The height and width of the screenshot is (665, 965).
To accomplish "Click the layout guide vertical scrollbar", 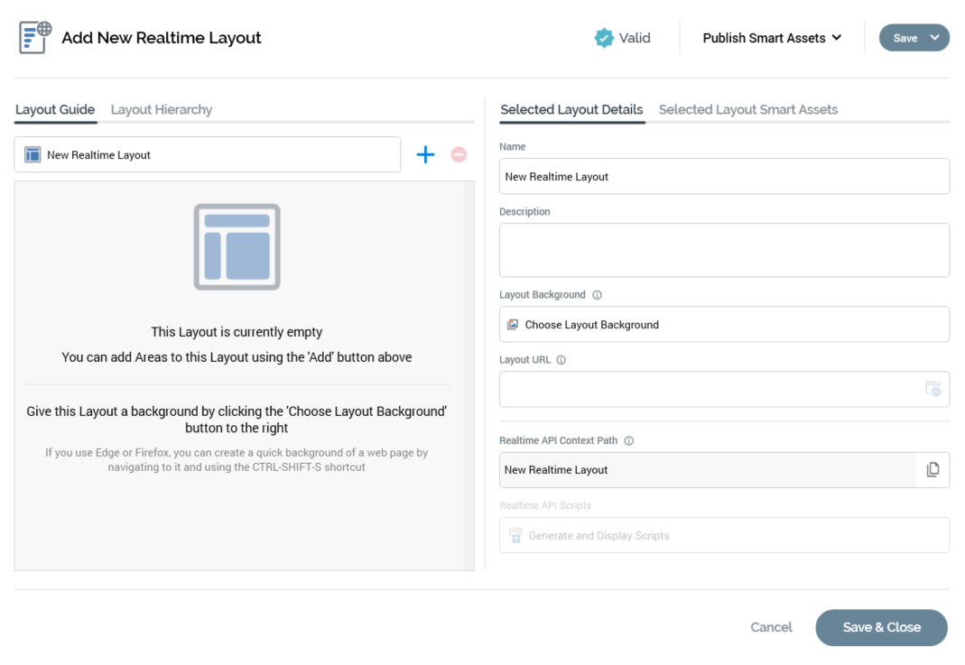I will coord(469,375).
